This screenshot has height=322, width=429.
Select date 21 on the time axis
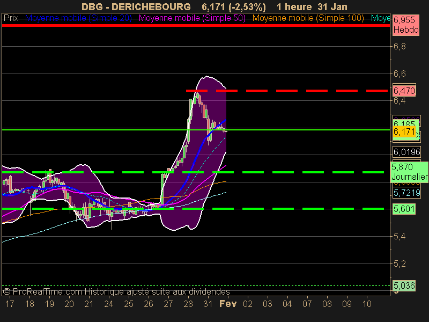(89, 304)
